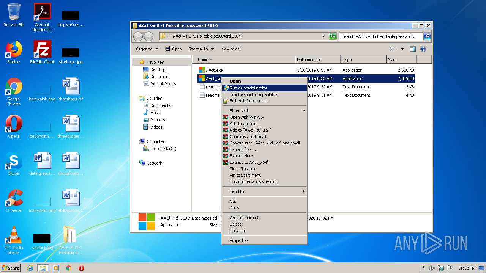Expand address bar previous locations dropdown

pyautogui.click(x=323, y=36)
